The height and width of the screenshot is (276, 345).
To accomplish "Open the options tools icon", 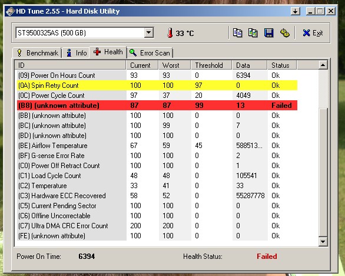I will [285, 33].
